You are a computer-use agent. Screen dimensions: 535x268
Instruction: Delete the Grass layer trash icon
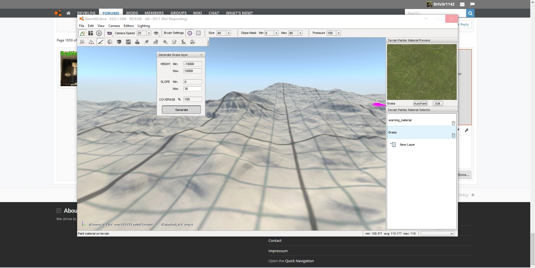tap(453, 135)
